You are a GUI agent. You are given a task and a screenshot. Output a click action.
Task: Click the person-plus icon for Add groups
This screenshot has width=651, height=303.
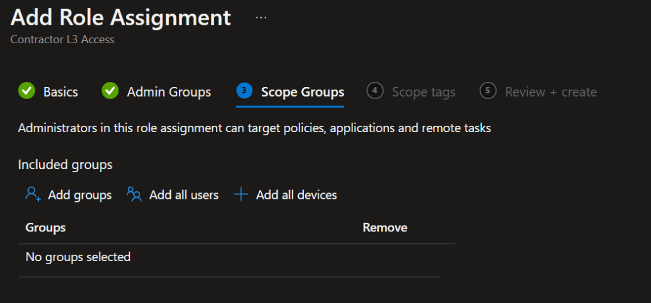[33, 194]
